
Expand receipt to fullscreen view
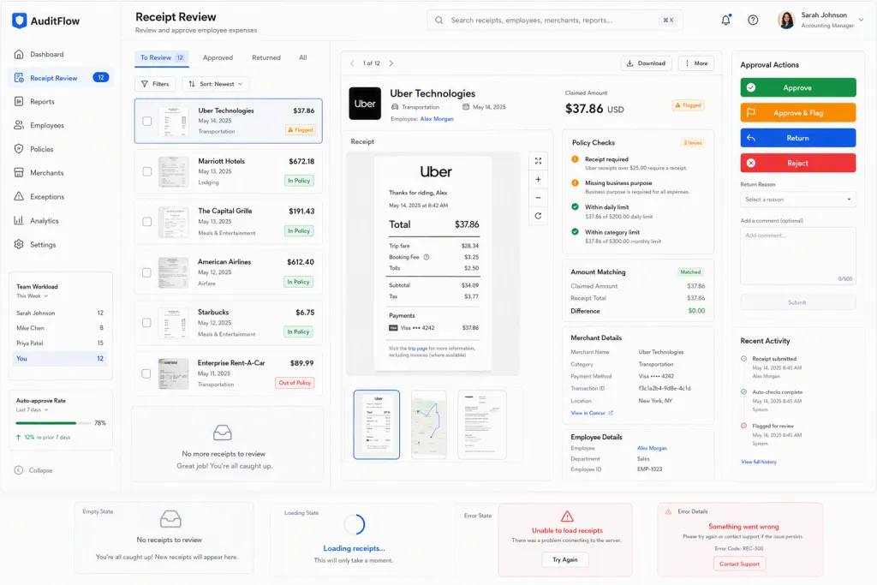(538, 161)
